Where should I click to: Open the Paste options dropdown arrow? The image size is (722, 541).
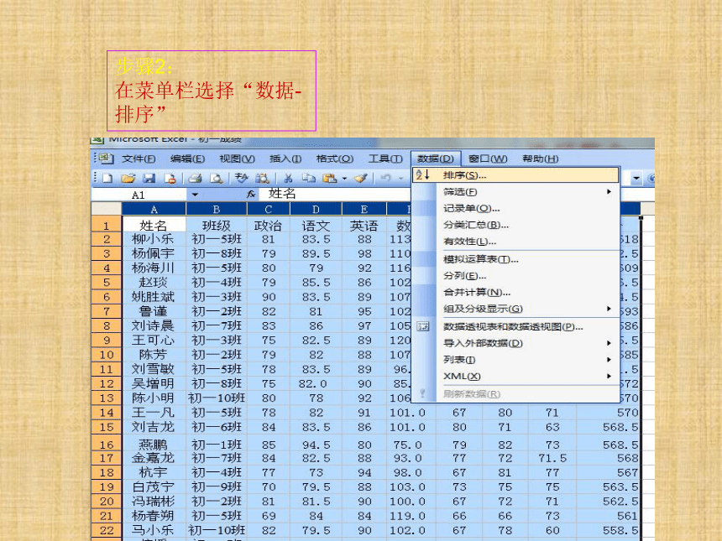tap(344, 179)
